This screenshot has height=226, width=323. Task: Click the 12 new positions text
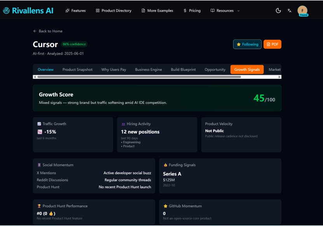[140, 132]
